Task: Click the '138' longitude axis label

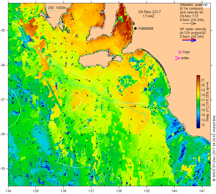Action: 119,191
